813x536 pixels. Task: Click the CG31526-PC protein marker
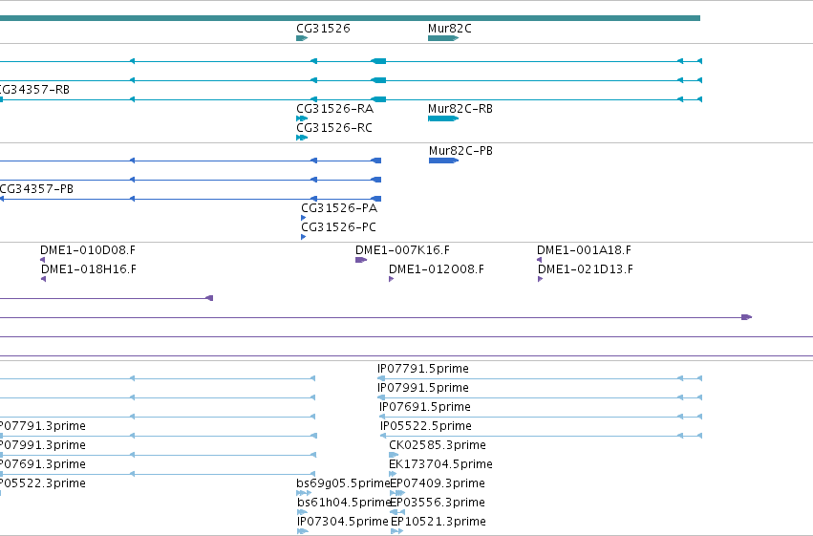coord(303,237)
